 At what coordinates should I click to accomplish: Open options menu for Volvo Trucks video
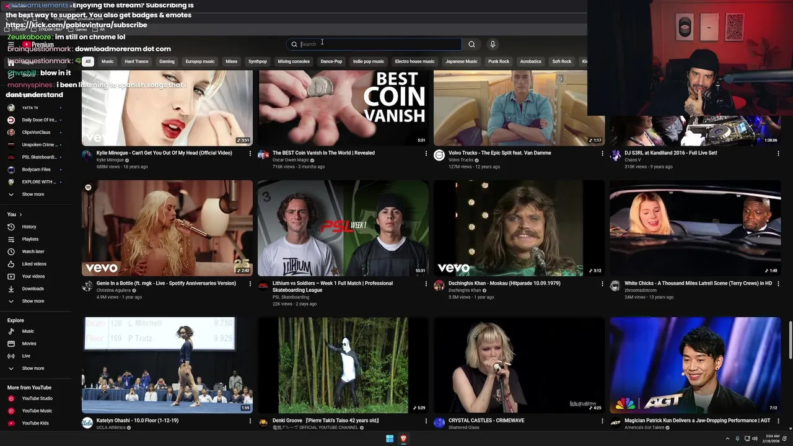[602, 153]
